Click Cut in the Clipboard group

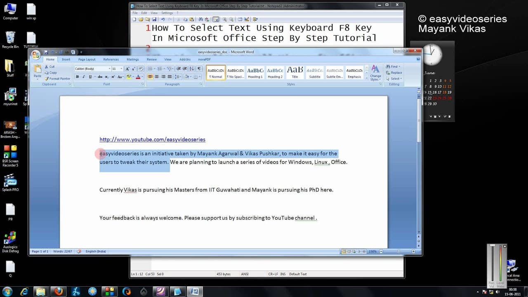49,66
